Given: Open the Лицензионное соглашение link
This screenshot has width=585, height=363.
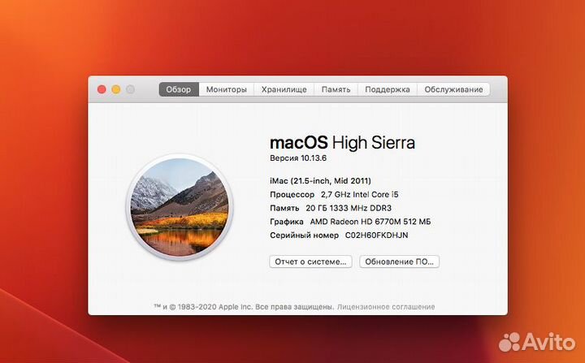Looking at the screenshot, I should pyautogui.click(x=386, y=307).
